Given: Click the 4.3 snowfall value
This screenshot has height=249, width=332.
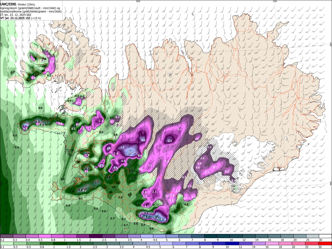Looking at the screenshot, I should tap(143, 140).
